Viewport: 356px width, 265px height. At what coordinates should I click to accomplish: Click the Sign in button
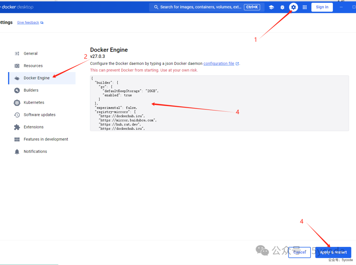[322, 7]
